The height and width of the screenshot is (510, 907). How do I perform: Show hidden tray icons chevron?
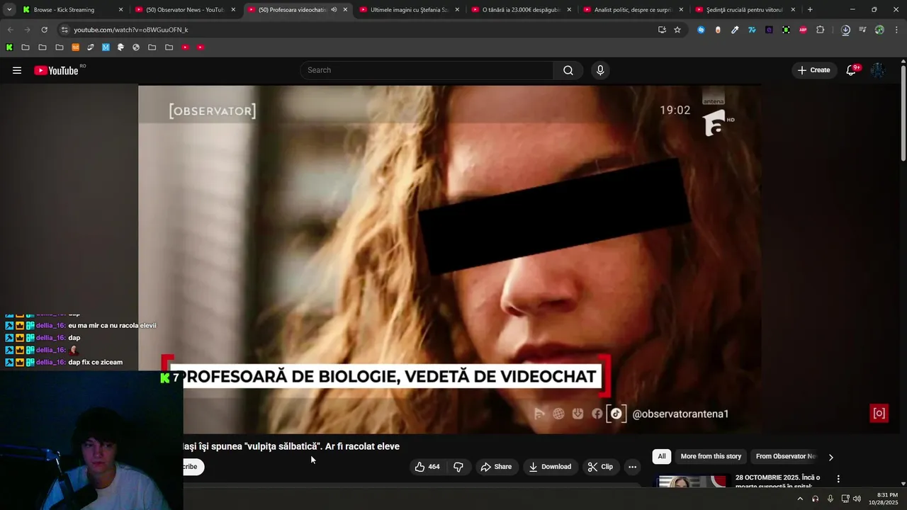[x=800, y=499]
